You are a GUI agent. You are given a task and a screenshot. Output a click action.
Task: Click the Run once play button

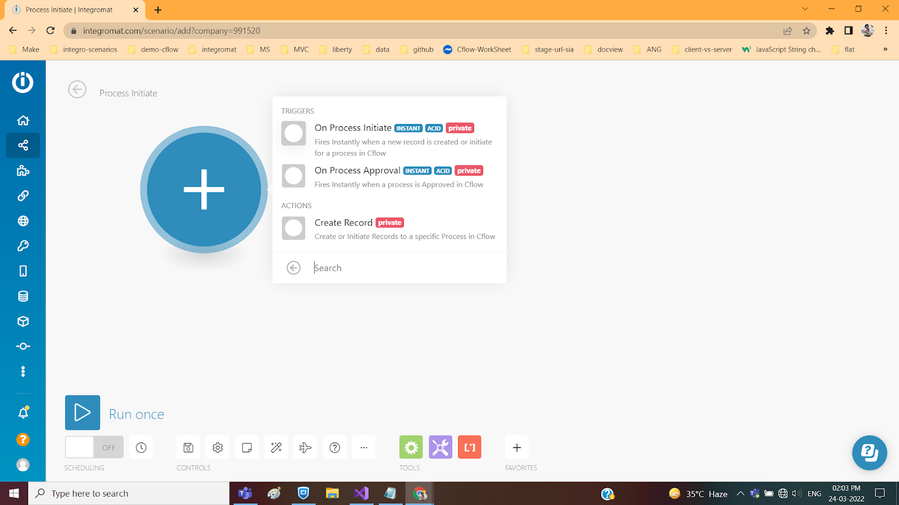click(x=83, y=412)
